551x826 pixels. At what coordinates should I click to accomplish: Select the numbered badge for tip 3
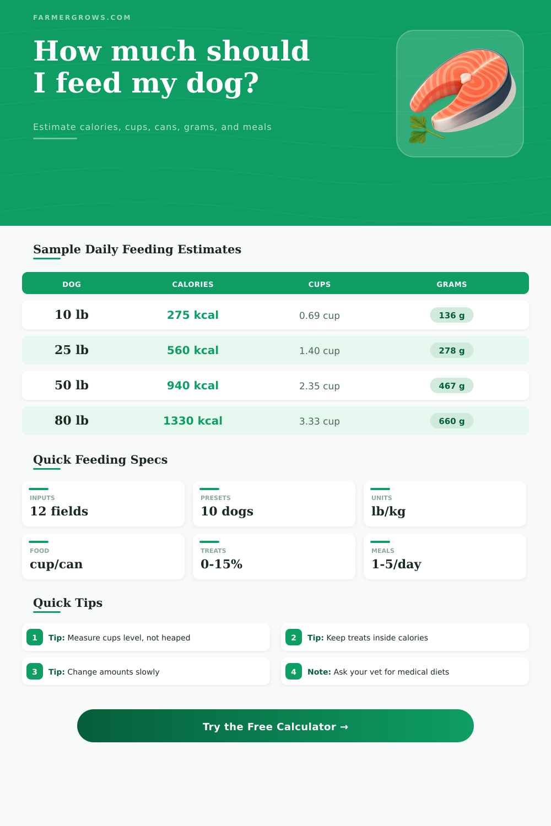tap(35, 671)
